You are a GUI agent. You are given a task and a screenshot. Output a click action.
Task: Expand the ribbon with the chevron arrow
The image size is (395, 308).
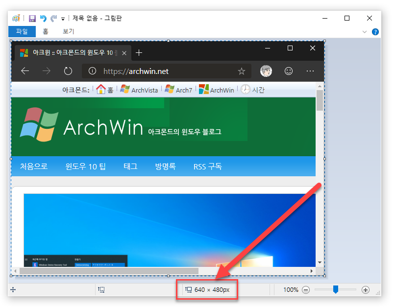(364, 32)
